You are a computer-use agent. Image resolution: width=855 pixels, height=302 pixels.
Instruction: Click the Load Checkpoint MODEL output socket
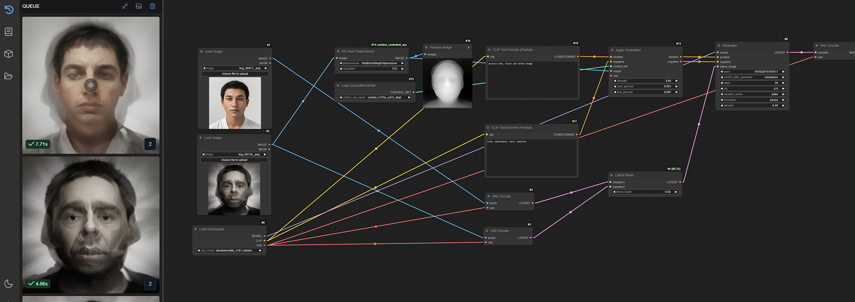click(x=265, y=236)
